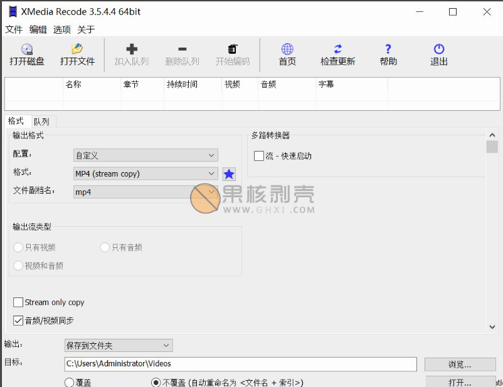Screen dimensions: 503x387
Task: Click the 视频 column header
Action: [240, 85]
